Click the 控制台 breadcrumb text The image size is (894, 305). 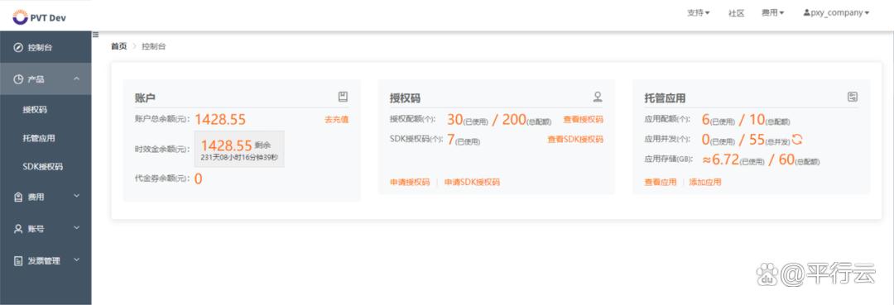pos(153,46)
